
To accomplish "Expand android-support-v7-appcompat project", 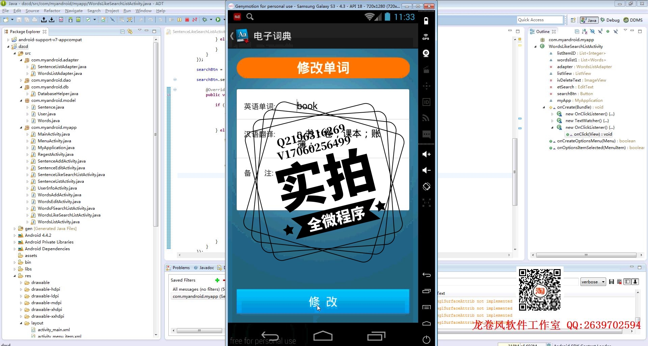I will coord(8,40).
